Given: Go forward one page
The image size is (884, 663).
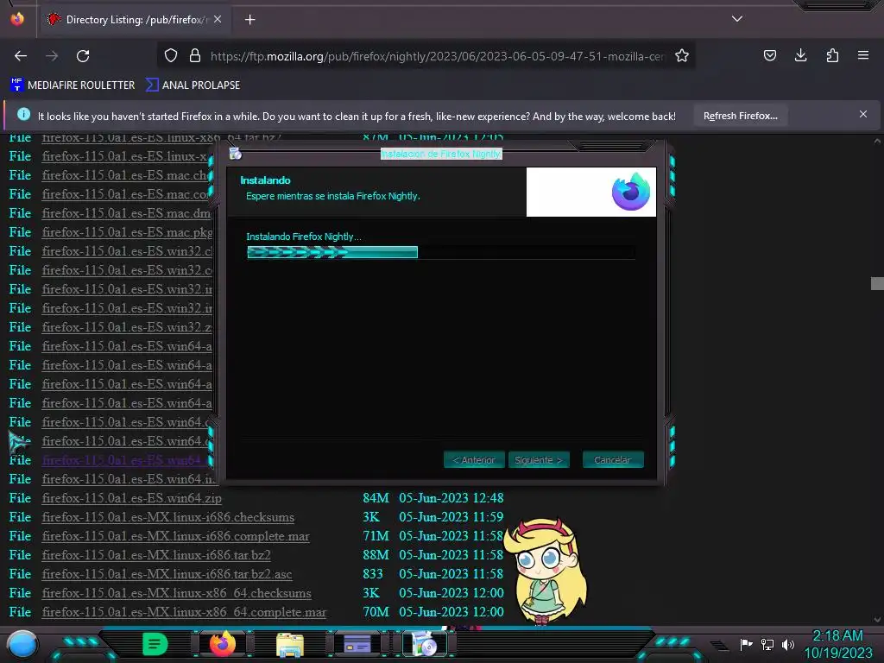Looking at the screenshot, I should coord(52,56).
